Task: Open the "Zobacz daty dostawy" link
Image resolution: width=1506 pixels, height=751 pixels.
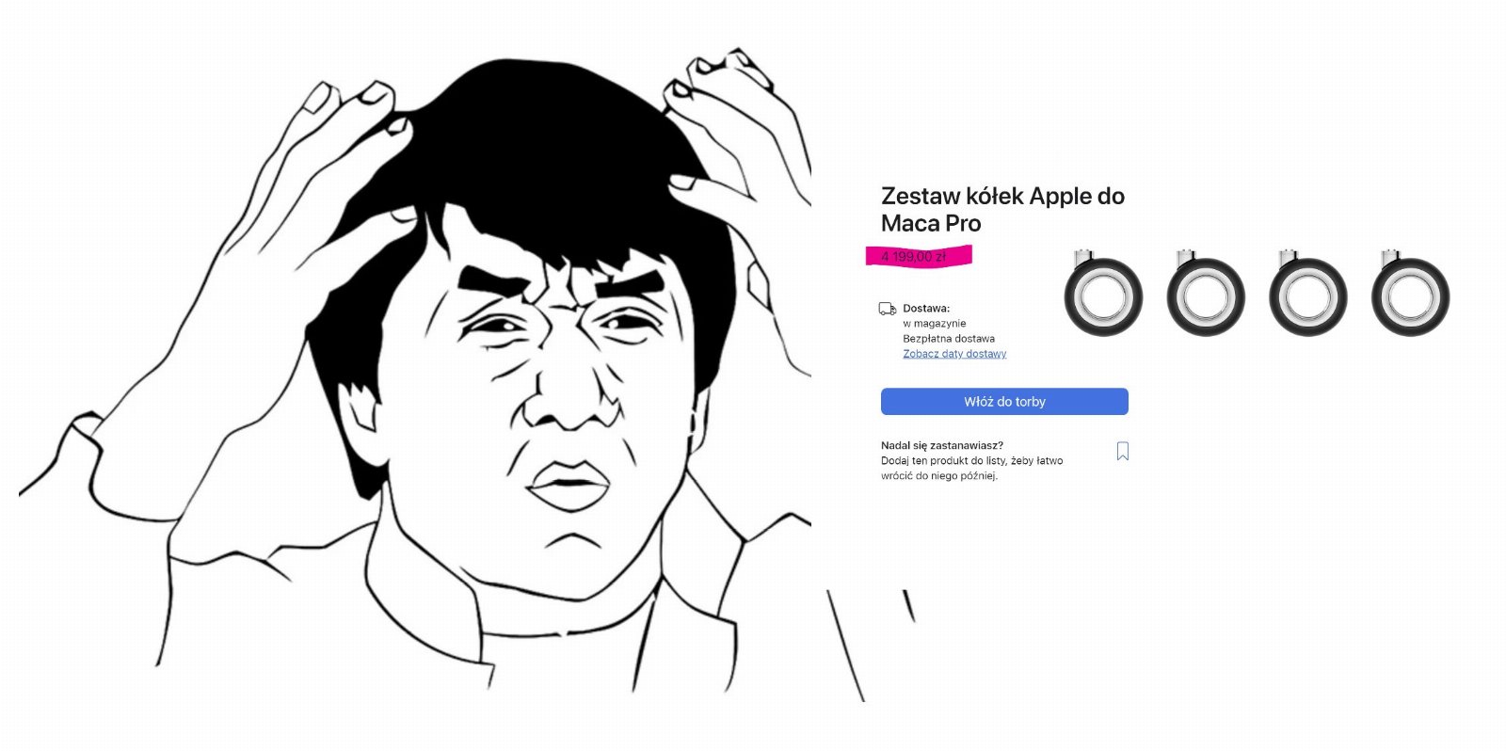Action: [x=954, y=354]
